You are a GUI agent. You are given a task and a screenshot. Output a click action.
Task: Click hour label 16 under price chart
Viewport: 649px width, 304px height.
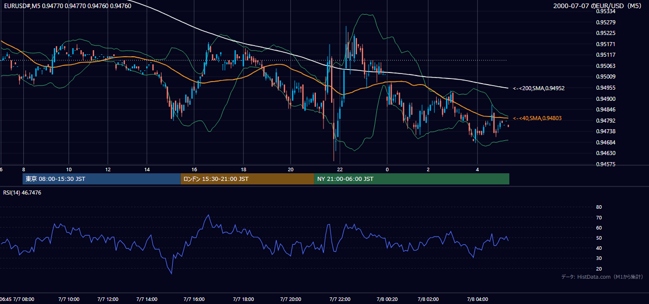pyautogui.click(x=194, y=169)
